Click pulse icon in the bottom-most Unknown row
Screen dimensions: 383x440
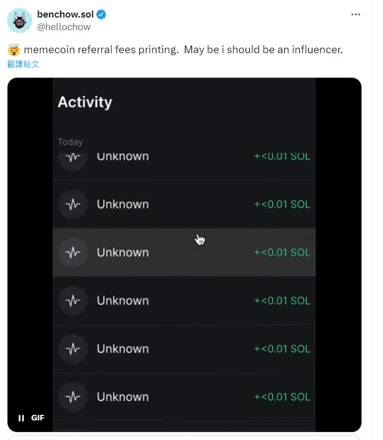pyautogui.click(x=73, y=397)
